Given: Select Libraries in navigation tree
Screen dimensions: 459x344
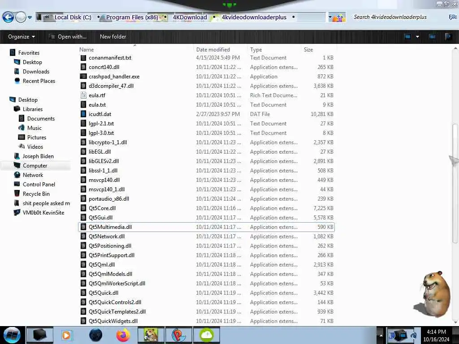Looking at the screenshot, I should tap(32, 109).
